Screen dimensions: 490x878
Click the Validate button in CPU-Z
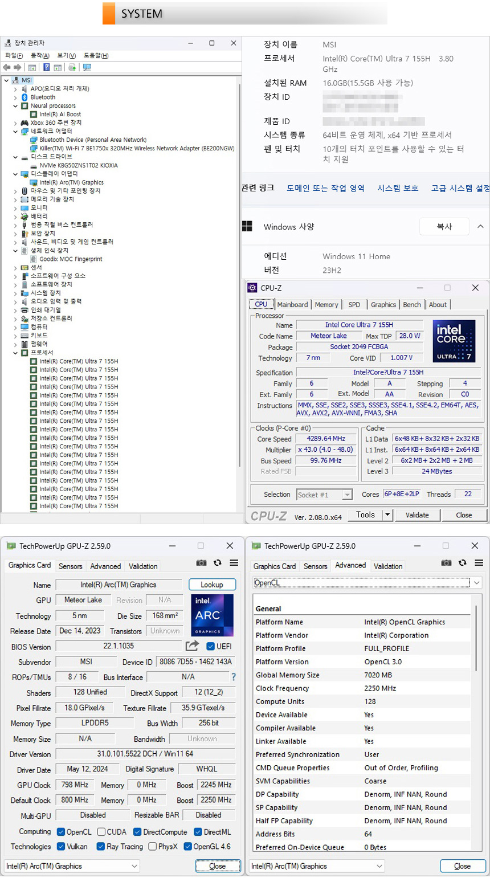(x=417, y=515)
